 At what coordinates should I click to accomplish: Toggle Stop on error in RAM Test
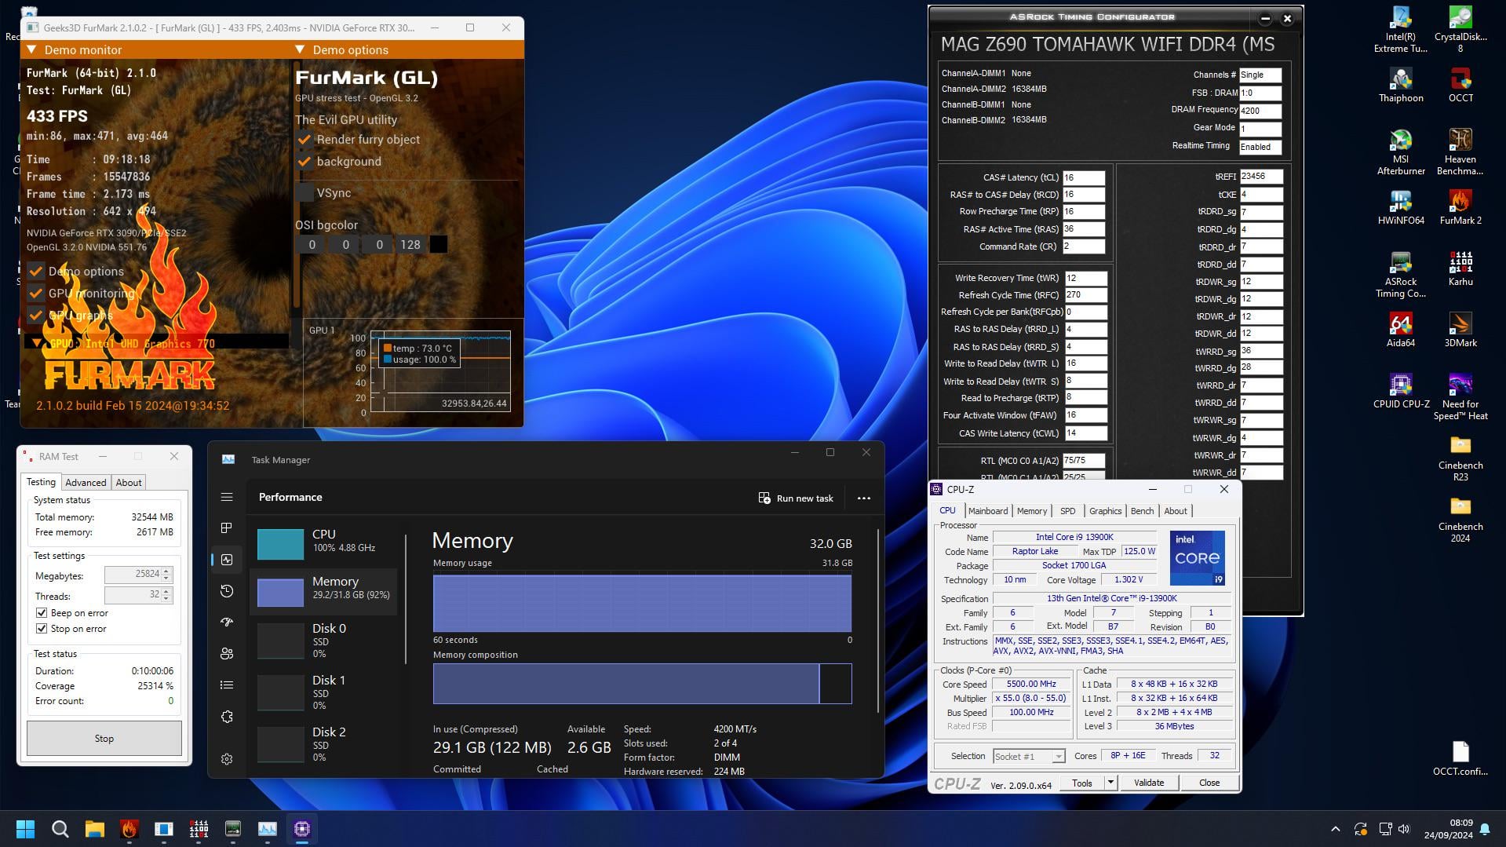[x=42, y=629]
